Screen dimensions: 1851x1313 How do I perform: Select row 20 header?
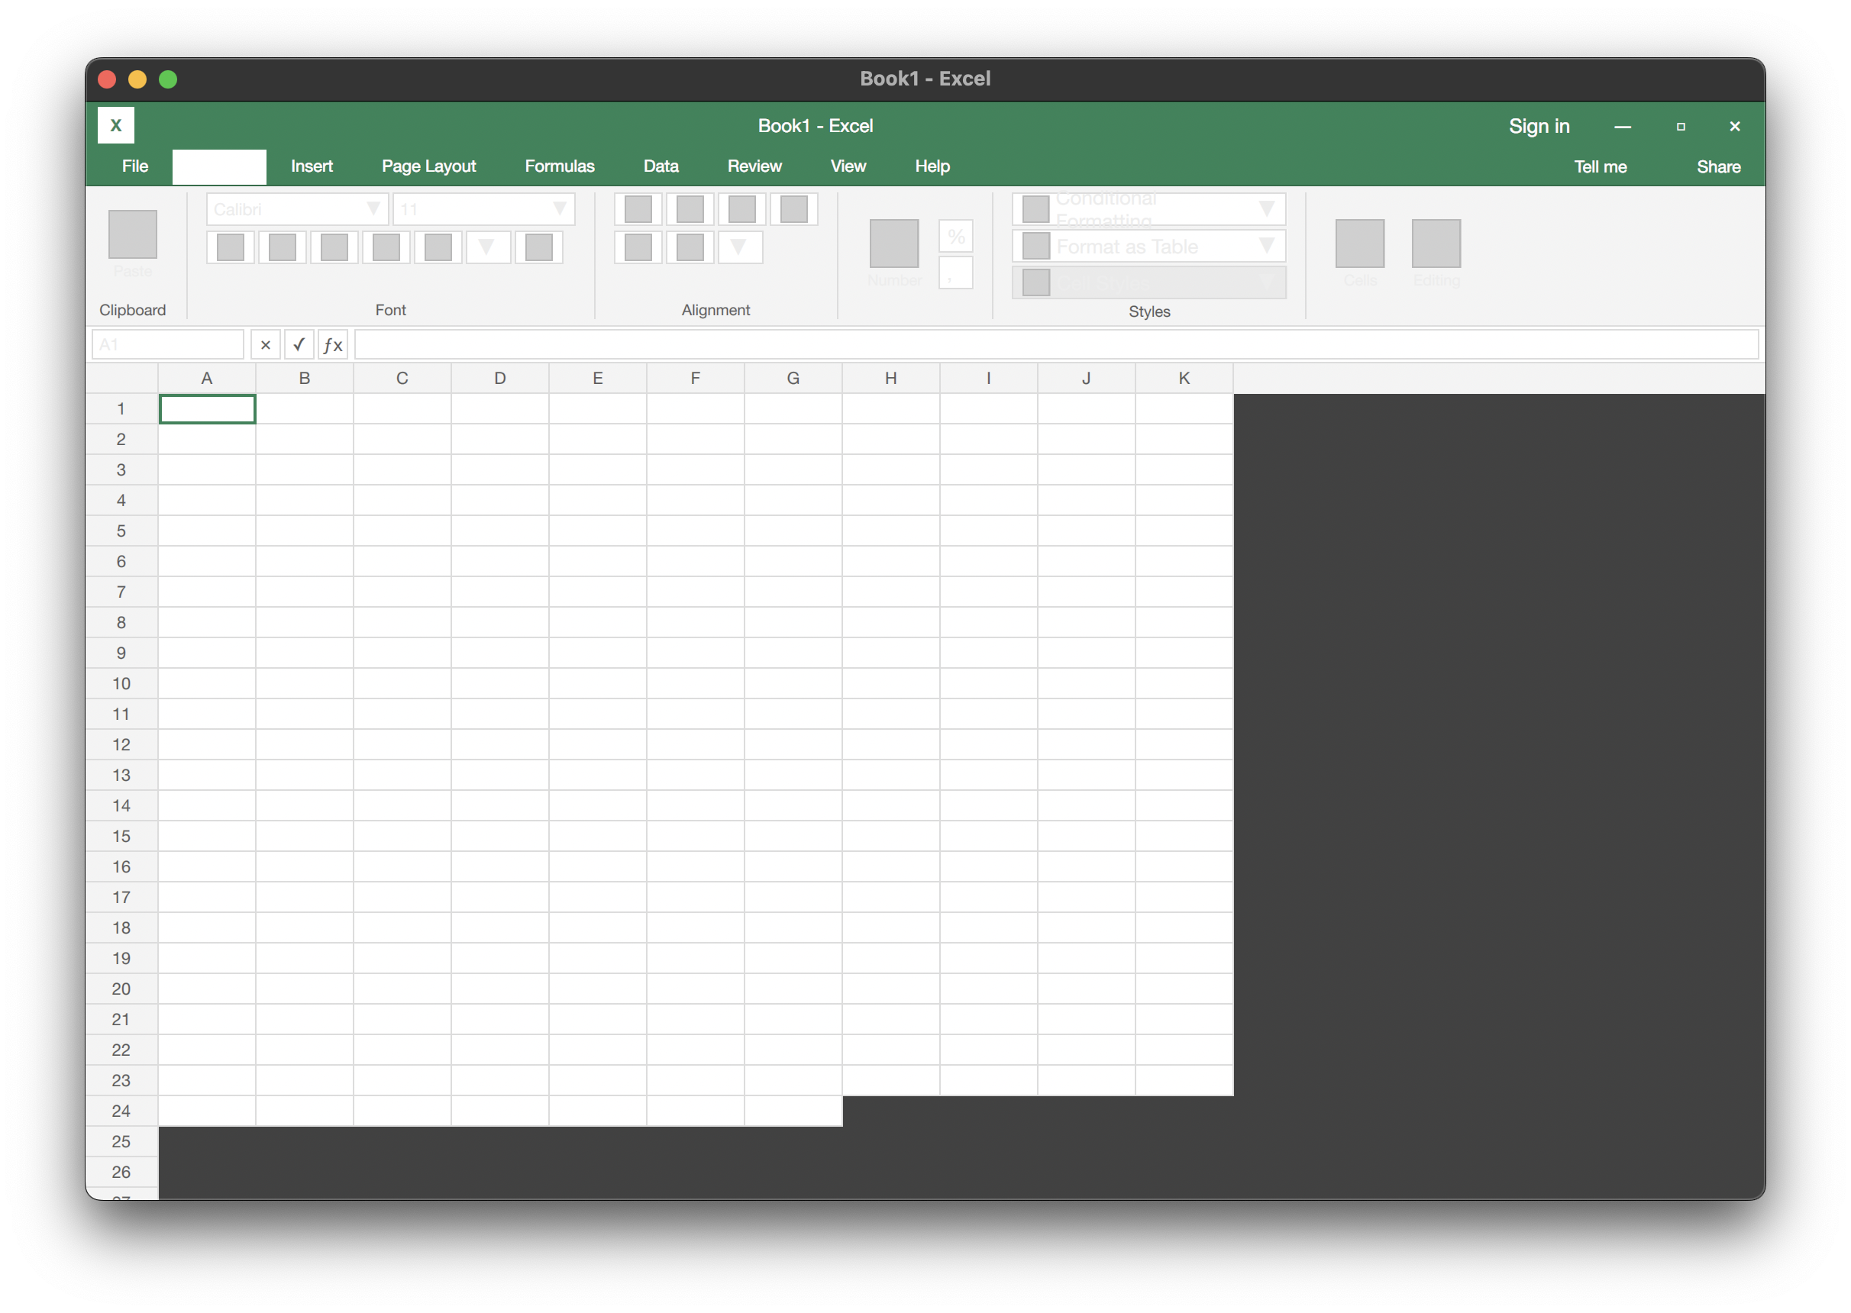pos(121,989)
